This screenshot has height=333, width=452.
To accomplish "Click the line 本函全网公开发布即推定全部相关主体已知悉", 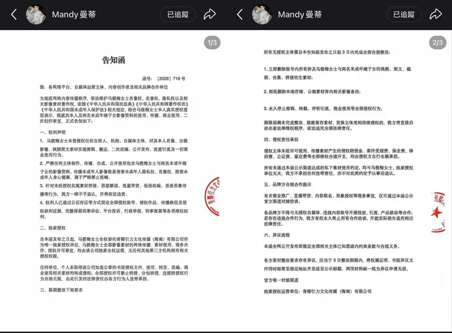I will pyautogui.click(x=331, y=246).
